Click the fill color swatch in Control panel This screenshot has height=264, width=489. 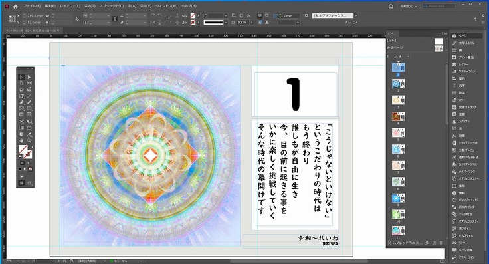[x=193, y=15]
